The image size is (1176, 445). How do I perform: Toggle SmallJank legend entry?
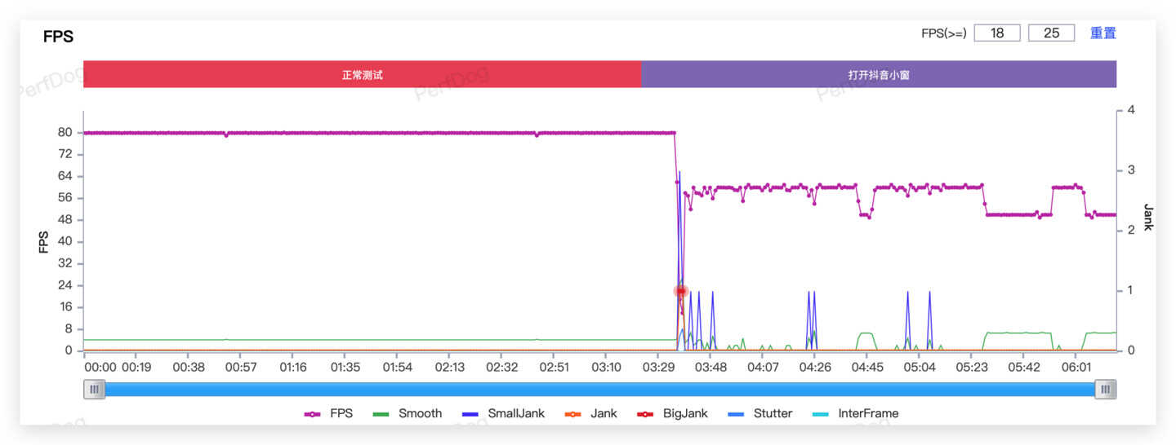click(x=471, y=414)
